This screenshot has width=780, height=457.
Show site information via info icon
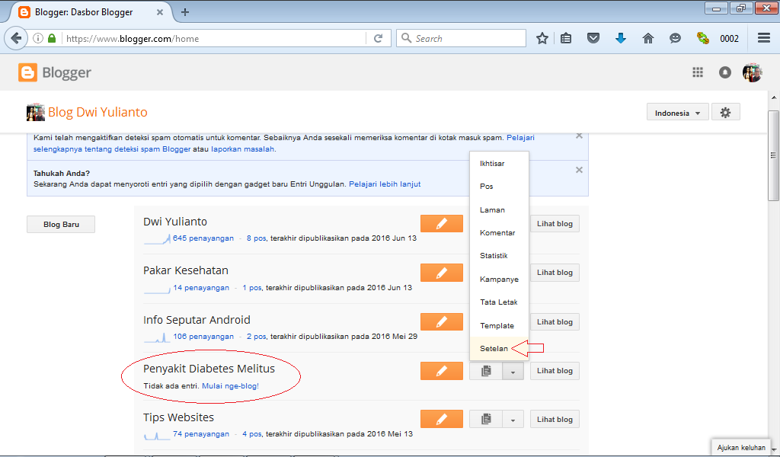pyautogui.click(x=38, y=38)
